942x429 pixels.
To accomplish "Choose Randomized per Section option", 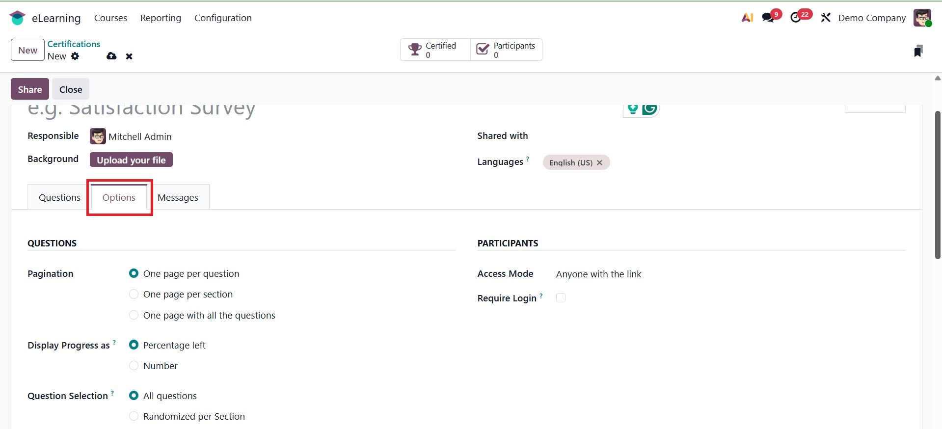I will [x=134, y=416].
